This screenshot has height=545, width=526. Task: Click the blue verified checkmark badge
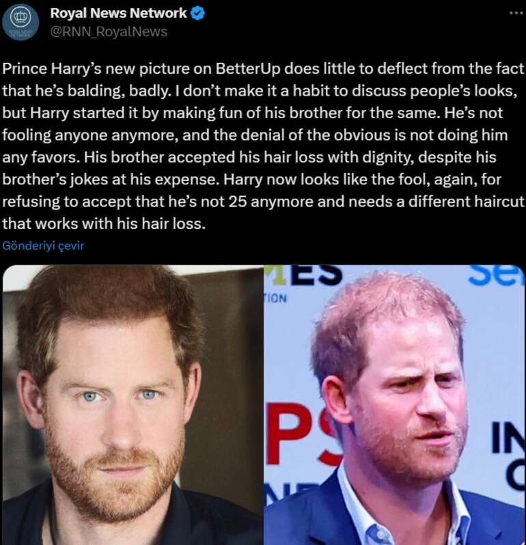(198, 14)
